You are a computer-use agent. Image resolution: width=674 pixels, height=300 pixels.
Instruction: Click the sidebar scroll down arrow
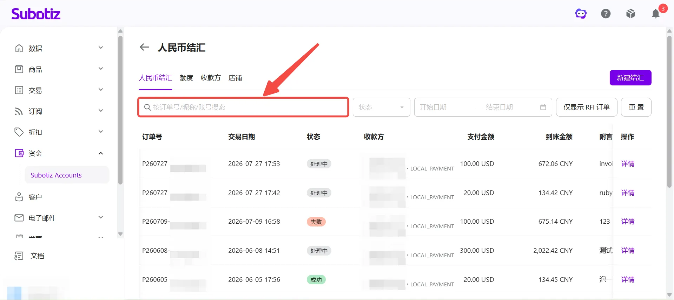pyautogui.click(x=120, y=234)
